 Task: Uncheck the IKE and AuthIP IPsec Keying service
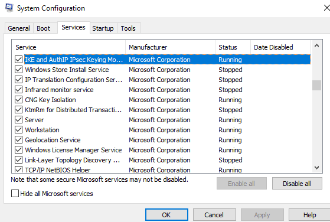(x=18, y=60)
